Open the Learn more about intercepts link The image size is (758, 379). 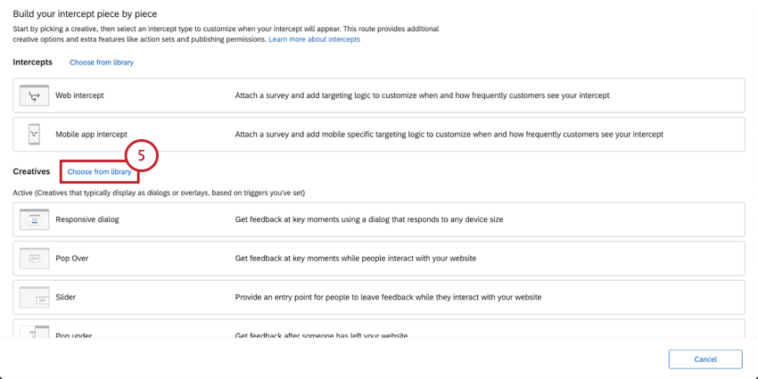314,40
